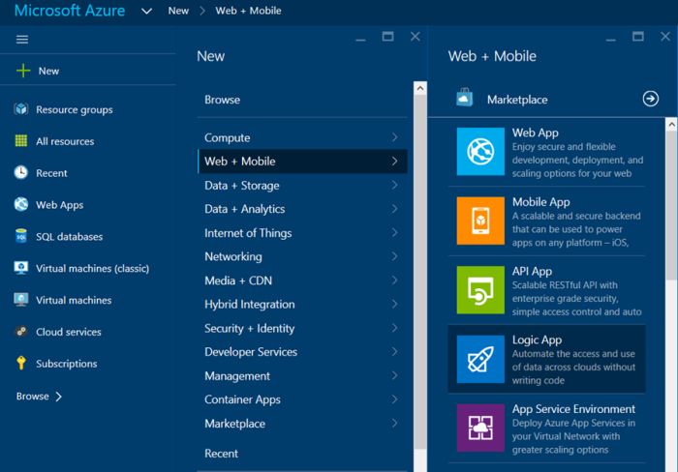678x472 pixels.
Task: Click the Web + Mobile breadcrumb
Action: [x=248, y=11]
